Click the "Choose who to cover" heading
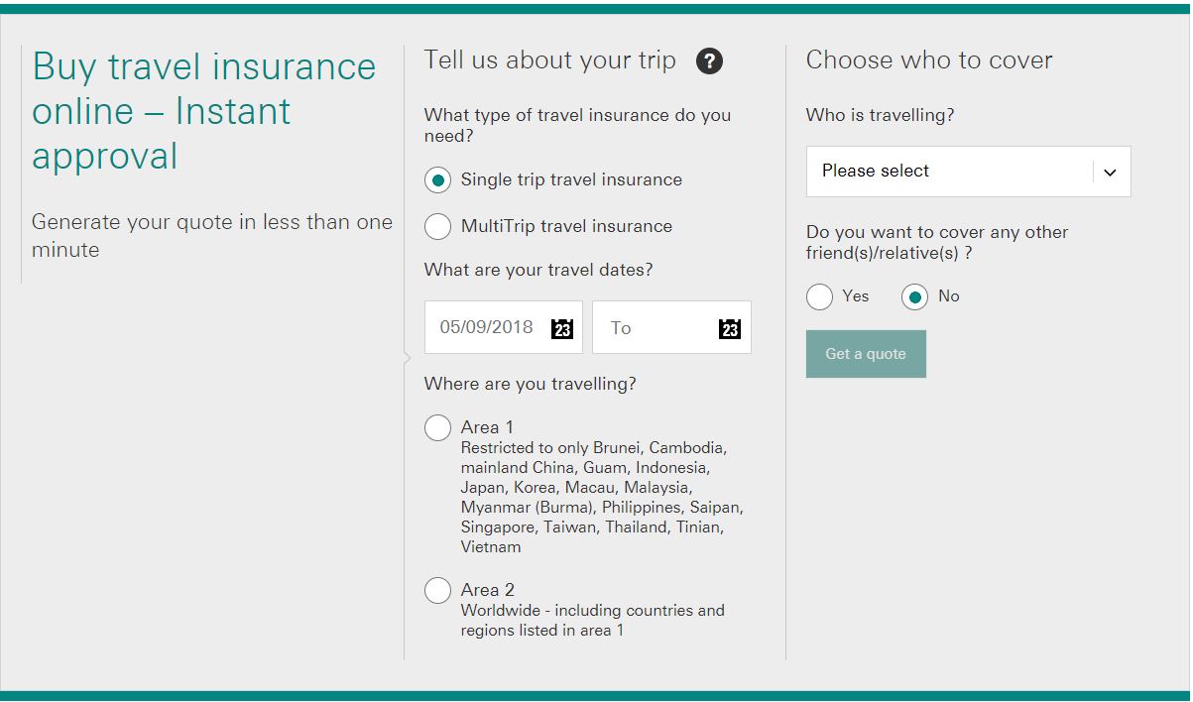This screenshot has width=1193, height=702. point(928,59)
